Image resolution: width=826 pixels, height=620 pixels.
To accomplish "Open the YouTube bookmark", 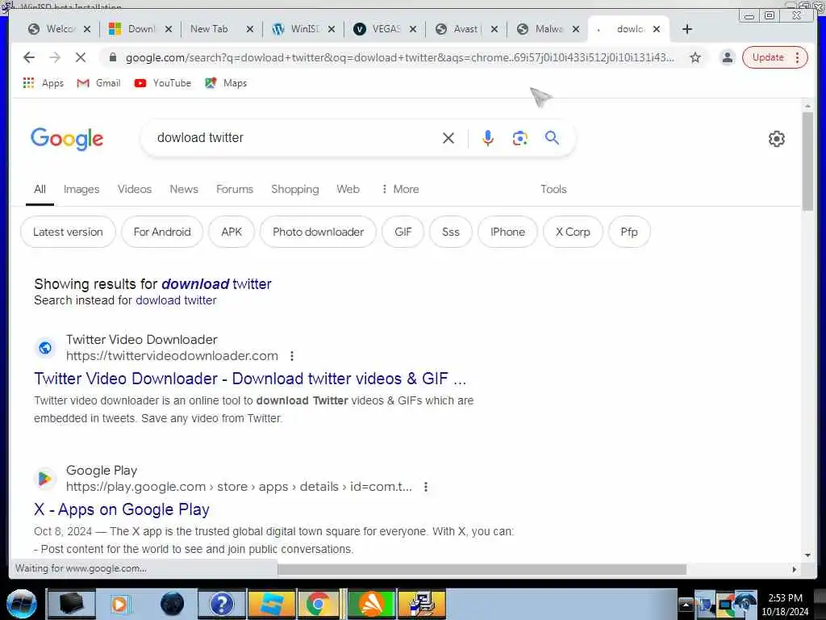I will point(162,83).
